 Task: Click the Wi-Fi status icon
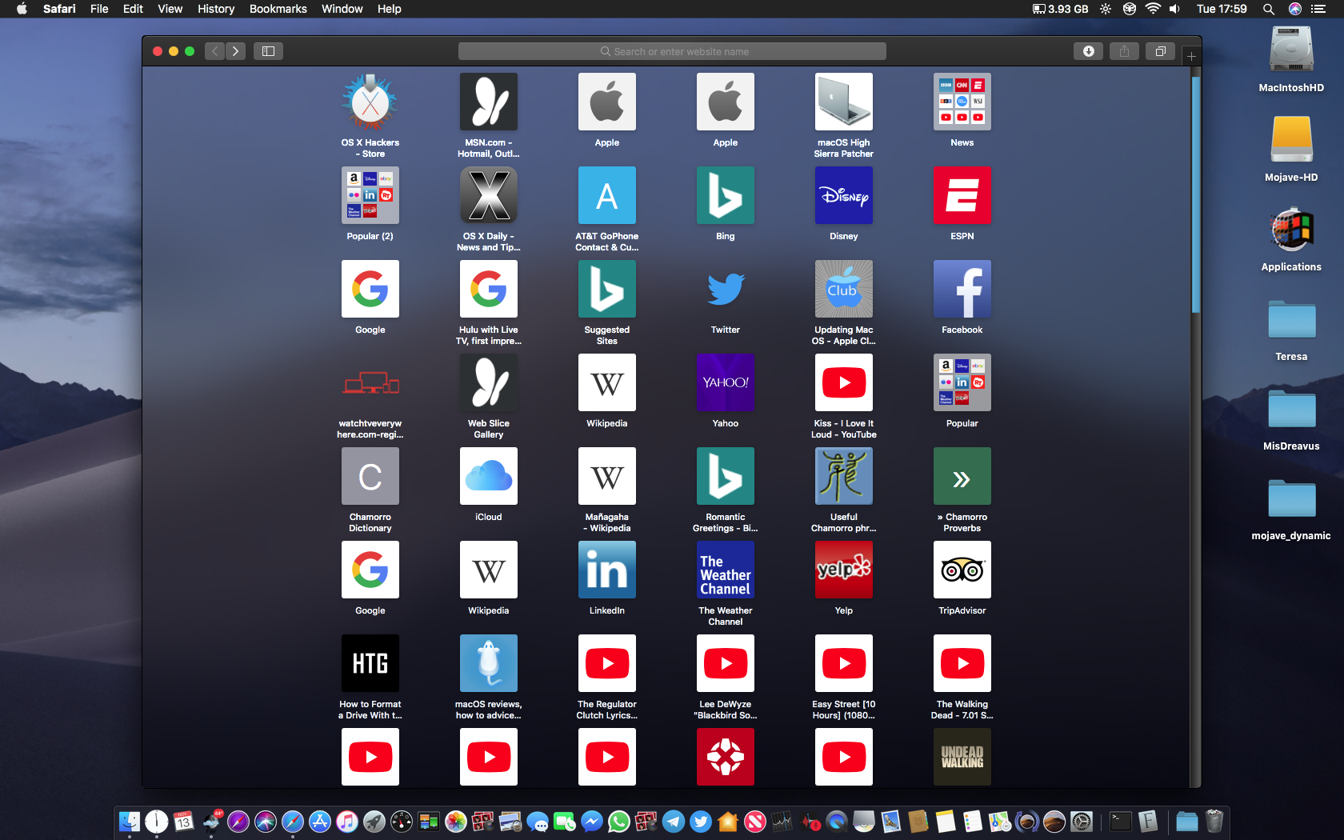point(1153,9)
